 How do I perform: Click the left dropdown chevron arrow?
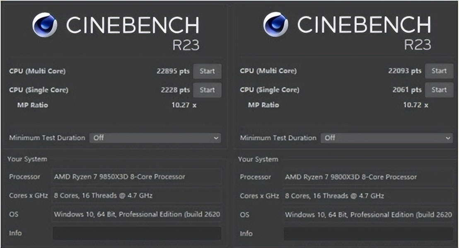click(216, 138)
